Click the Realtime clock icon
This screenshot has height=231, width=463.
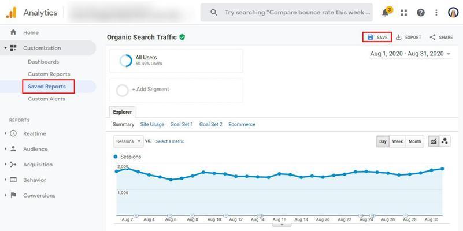pyautogui.click(x=13, y=133)
